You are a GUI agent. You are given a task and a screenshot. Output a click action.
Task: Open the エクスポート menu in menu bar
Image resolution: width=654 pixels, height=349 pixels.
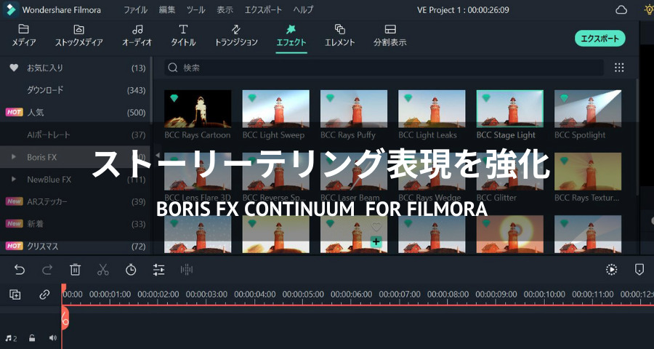pyautogui.click(x=263, y=10)
